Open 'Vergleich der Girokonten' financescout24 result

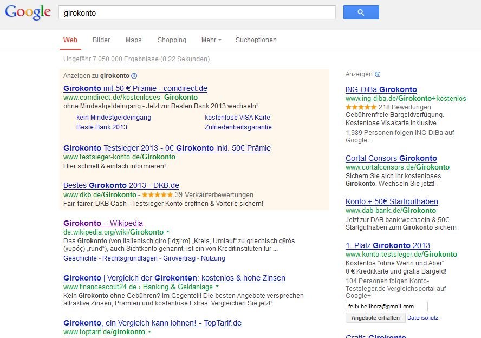click(174, 278)
